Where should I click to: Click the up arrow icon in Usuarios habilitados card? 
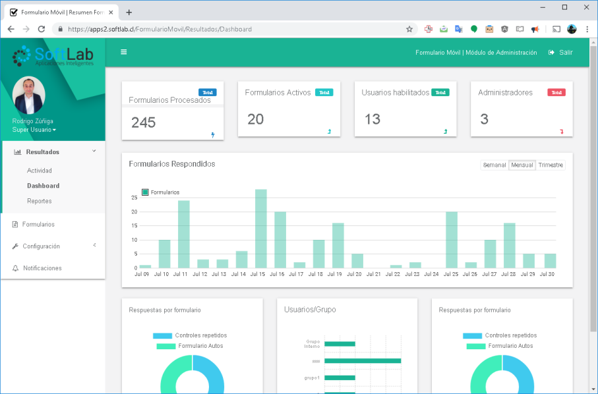[446, 132]
